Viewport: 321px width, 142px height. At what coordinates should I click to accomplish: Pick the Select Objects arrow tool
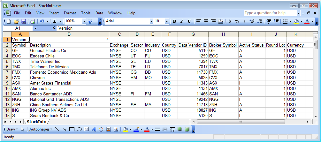point(23,129)
